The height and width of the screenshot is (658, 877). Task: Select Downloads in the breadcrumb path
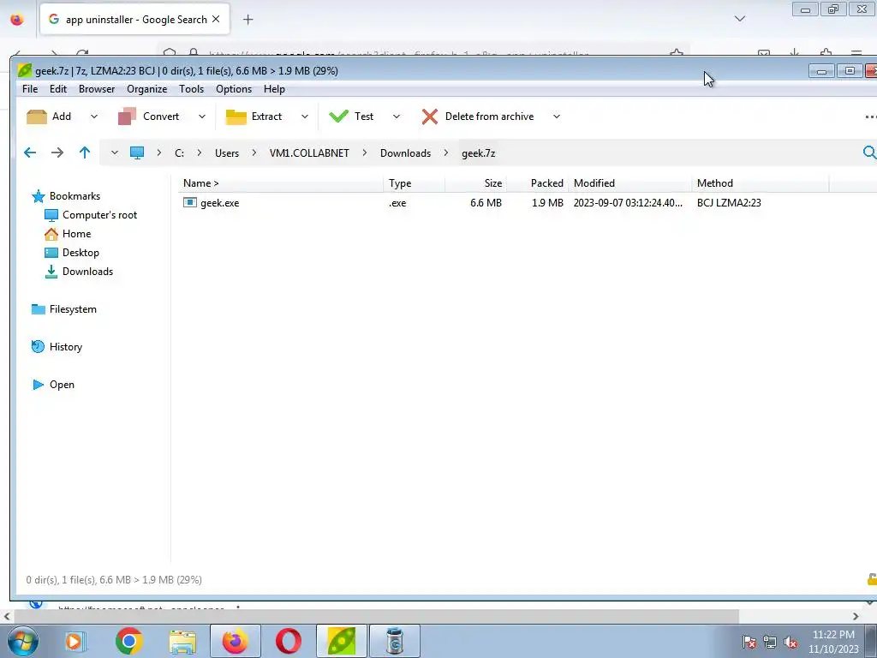405,153
